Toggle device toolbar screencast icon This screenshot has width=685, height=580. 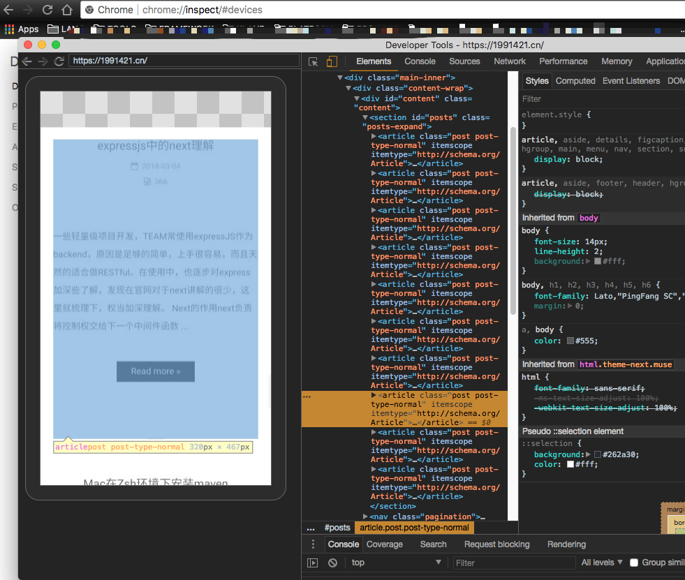(332, 61)
